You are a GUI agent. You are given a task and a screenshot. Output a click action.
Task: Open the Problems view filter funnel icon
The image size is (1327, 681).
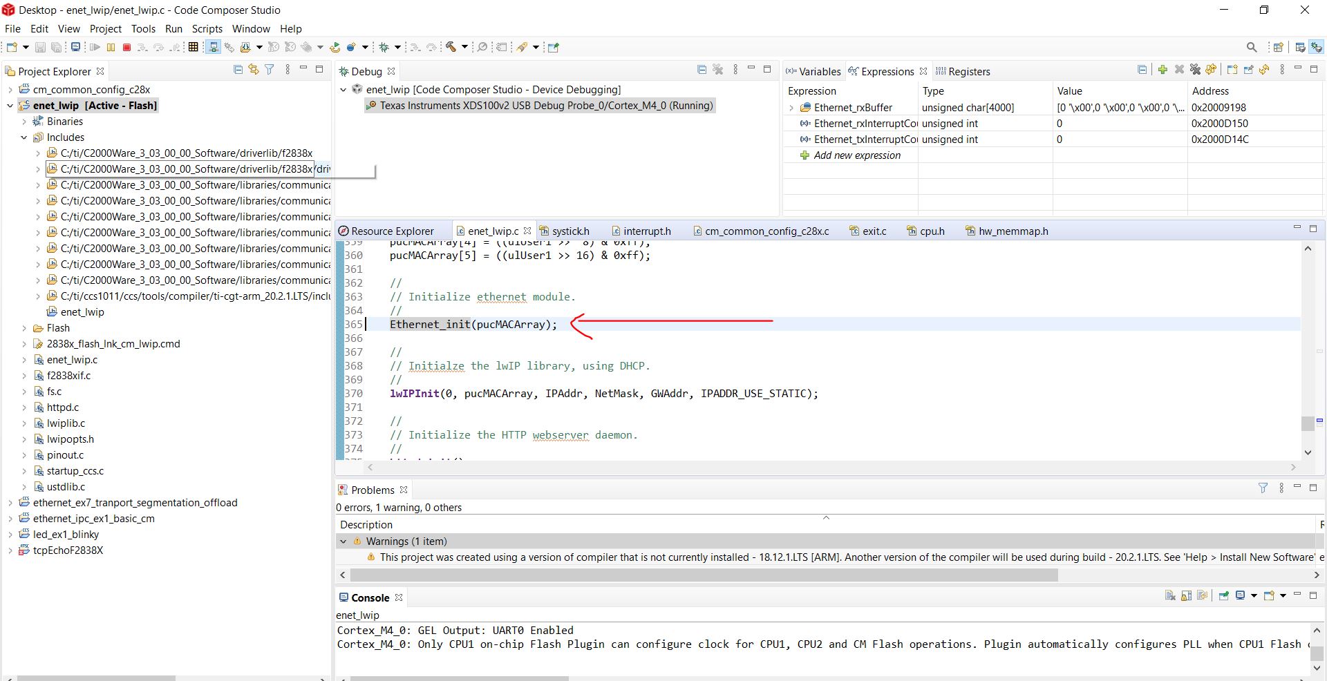(x=1263, y=488)
